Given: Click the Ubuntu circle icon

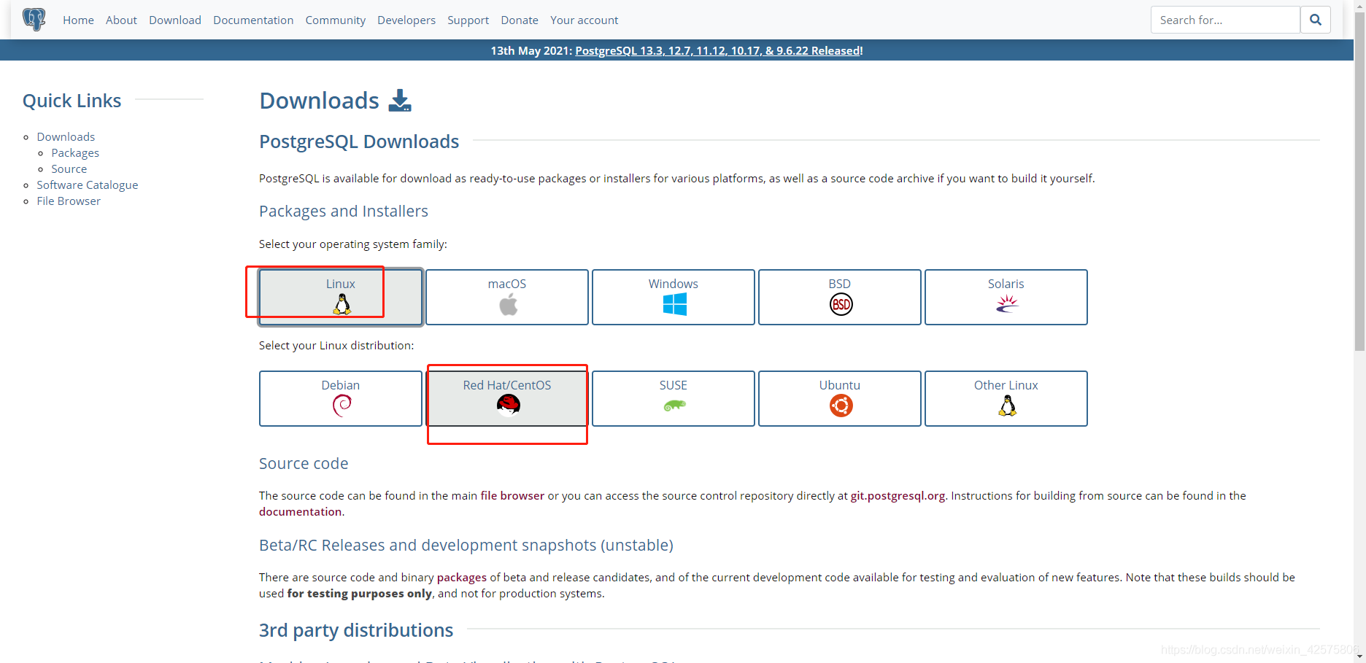Looking at the screenshot, I should click(841, 406).
